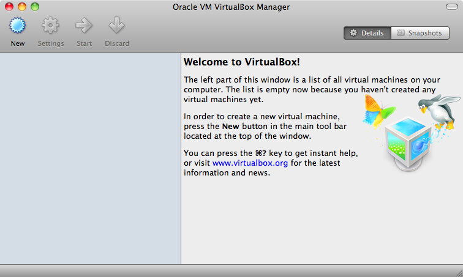This screenshot has width=463, height=277.
Task: Click the divider between list and welcome pane
Action: click(x=181, y=159)
